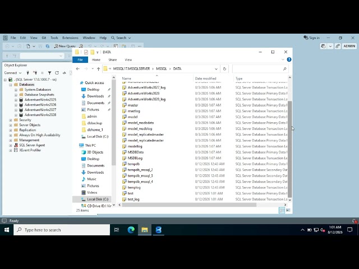Click the Object Explorer filter icon
Image resolution: width=359 pixels, height=269 pixels.
49,73
